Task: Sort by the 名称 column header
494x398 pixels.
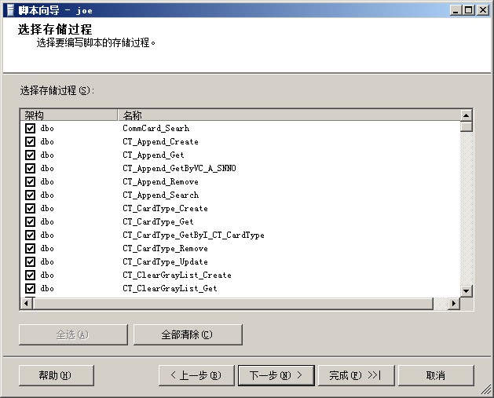Action: 287,115
